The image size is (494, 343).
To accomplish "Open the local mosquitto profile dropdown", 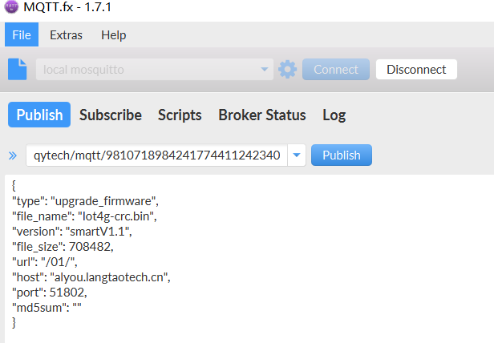I will pyautogui.click(x=155, y=69).
